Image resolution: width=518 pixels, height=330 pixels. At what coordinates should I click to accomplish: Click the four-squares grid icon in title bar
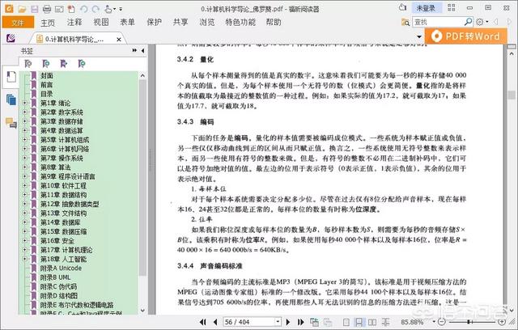pyautogui.click(x=452, y=7)
